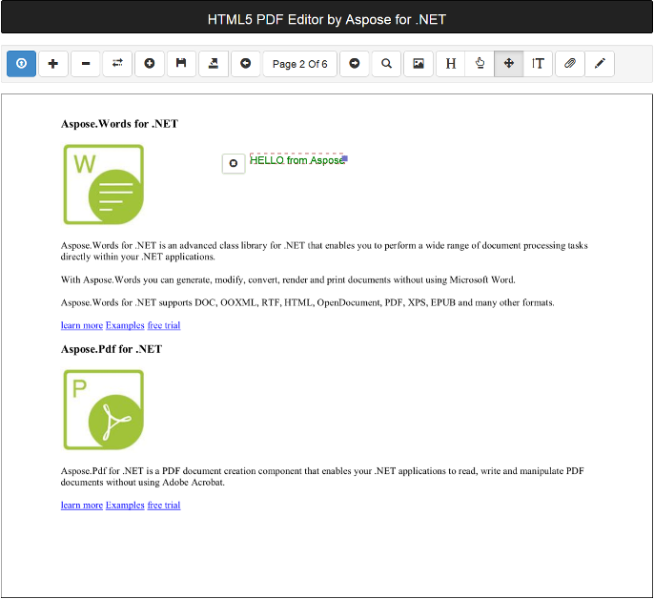This screenshot has width=654, height=599.
Task: Open learn more link under Aspose.Words
Action: coord(82,325)
